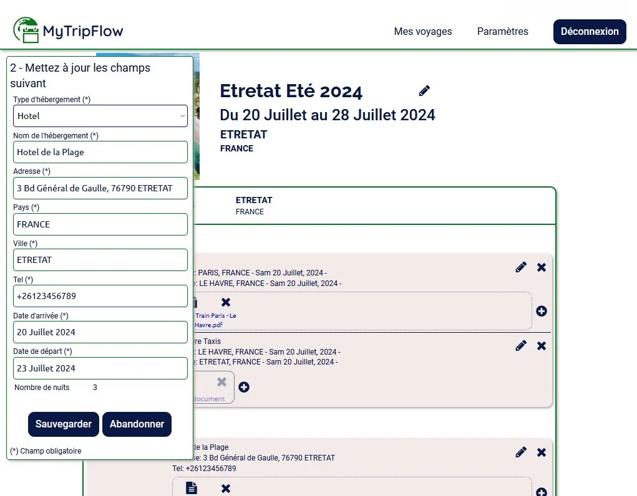Click Abandonner to cancel the form

(x=137, y=424)
